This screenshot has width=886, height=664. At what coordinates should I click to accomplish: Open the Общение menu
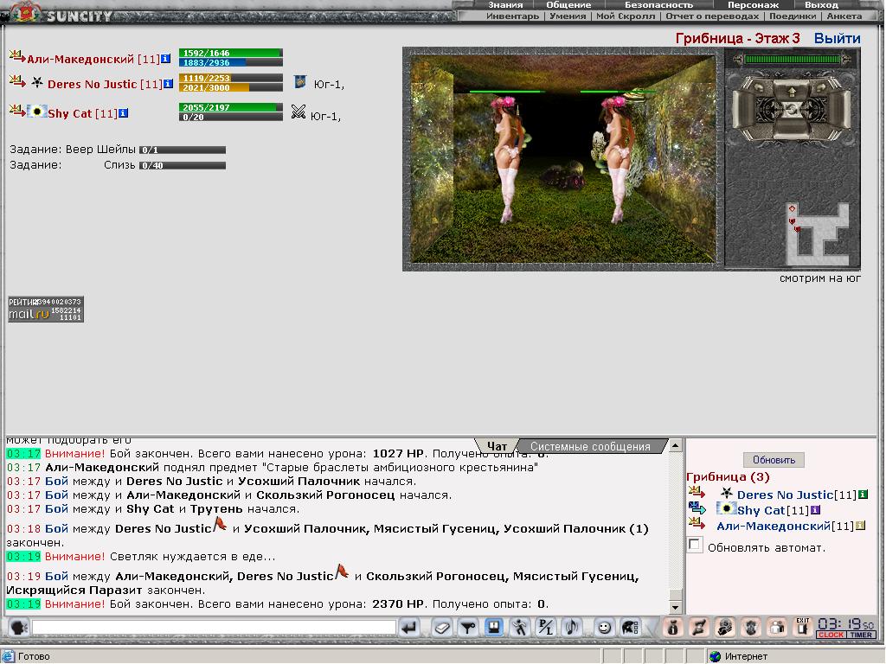tap(568, 4)
